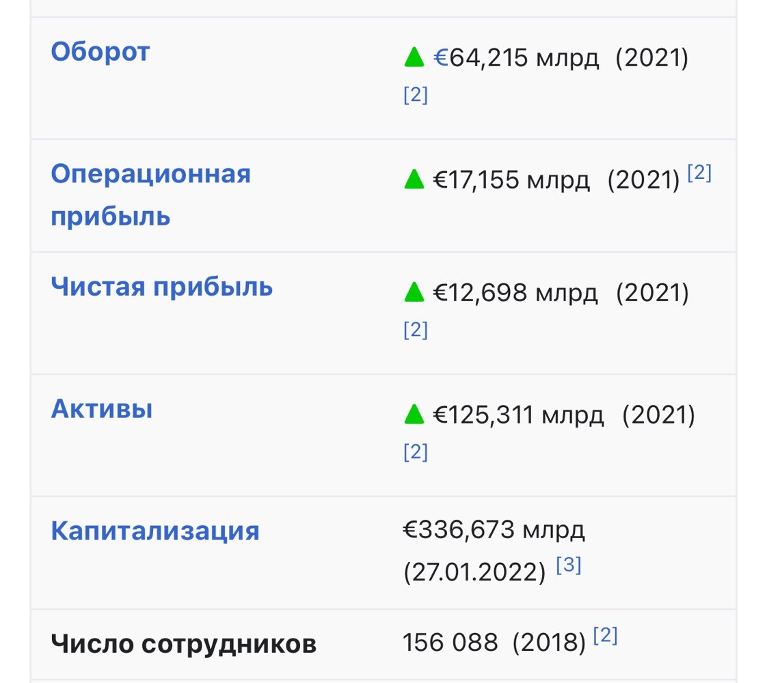Click the euro sign link in Оборот row
The width and height of the screenshot is (767, 683).
(441, 57)
